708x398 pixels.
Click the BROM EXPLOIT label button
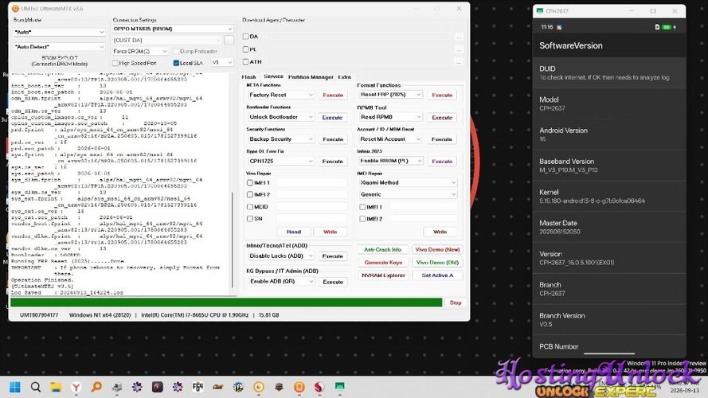point(59,61)
